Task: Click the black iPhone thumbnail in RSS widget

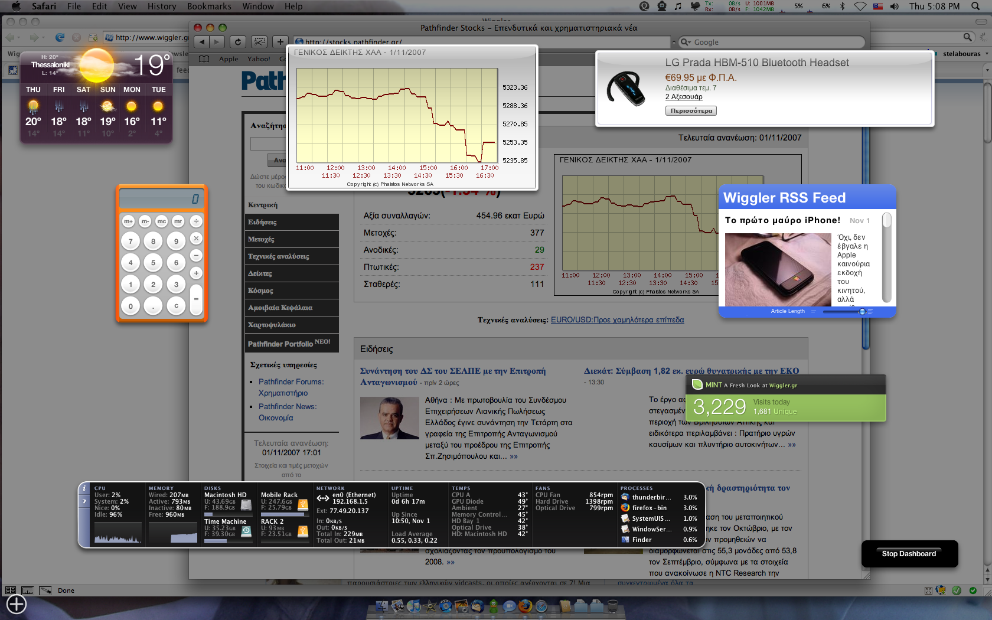Action: click(778, 270)
